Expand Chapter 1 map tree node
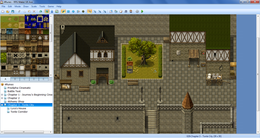 (2, 95)
